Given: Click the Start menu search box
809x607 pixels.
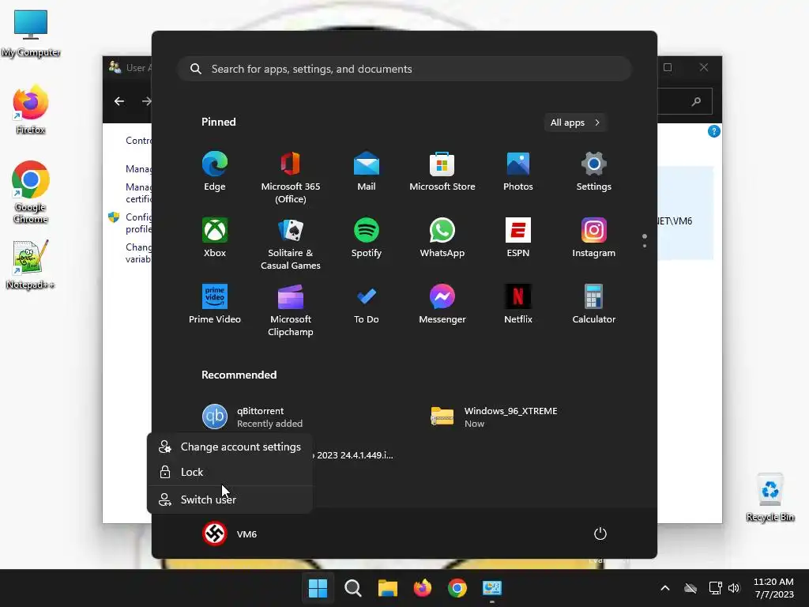Looking at the screenshot, I should pos(404,69).
